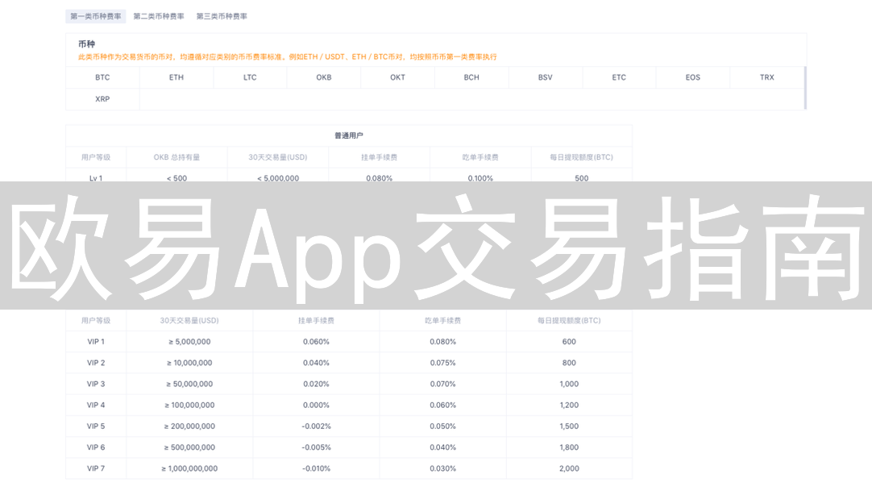
Task: Click the VIP 5 row label
Action: click(x=96, y=427)
